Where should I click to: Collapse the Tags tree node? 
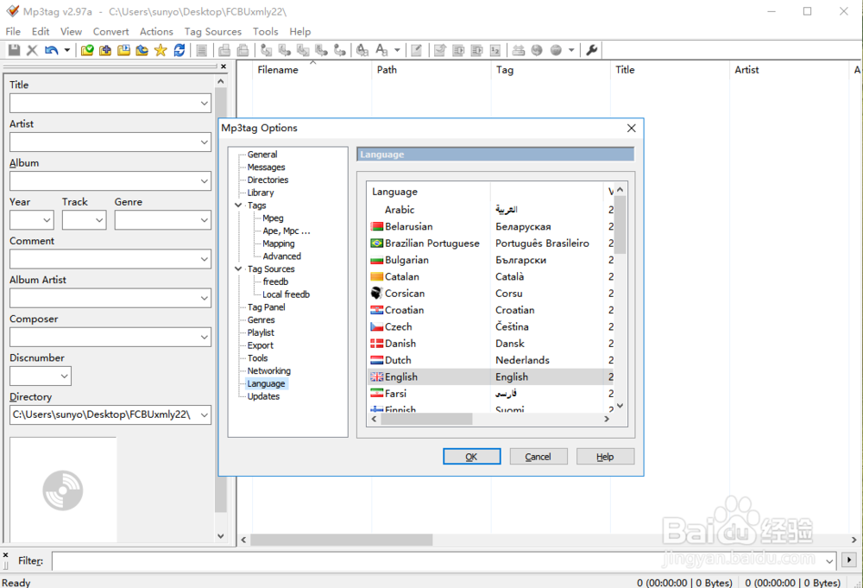tap(238, 205)
